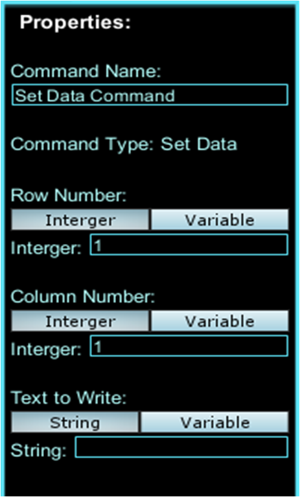Click the Interger label under Column Number
Screen dimensions: 300x497
coord(47,349)
